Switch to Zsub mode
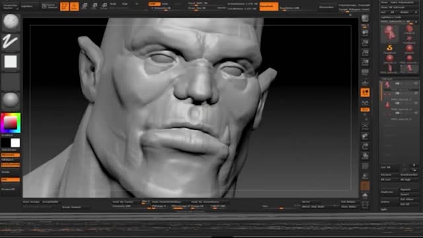The height and width of the screenshot is (238, 423). [x=165, y=4]
